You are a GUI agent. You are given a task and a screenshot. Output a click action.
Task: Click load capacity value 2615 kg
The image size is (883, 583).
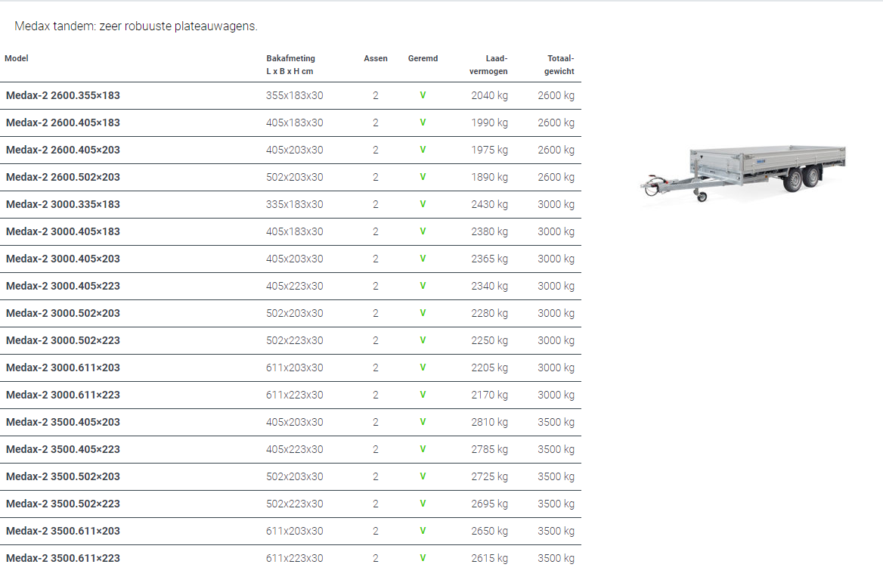[x=489, y=558]
